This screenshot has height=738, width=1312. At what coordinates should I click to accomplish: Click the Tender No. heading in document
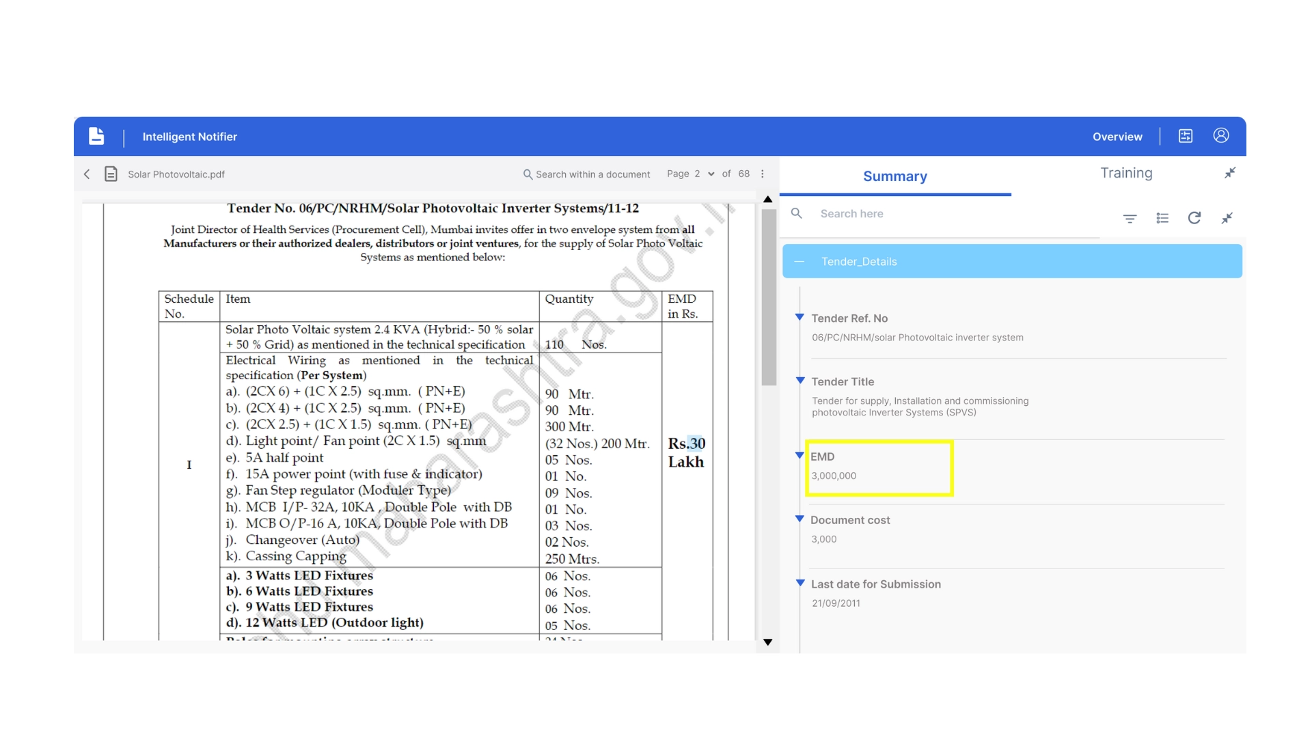point(433,208)
